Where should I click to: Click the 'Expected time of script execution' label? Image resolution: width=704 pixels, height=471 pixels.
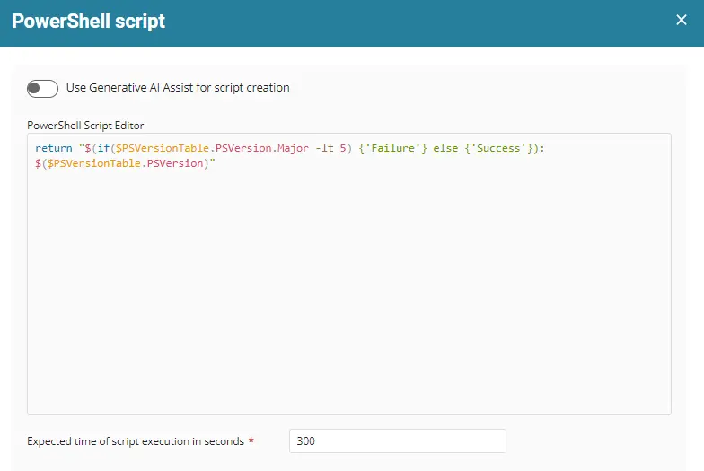click(x=136, y=441)
